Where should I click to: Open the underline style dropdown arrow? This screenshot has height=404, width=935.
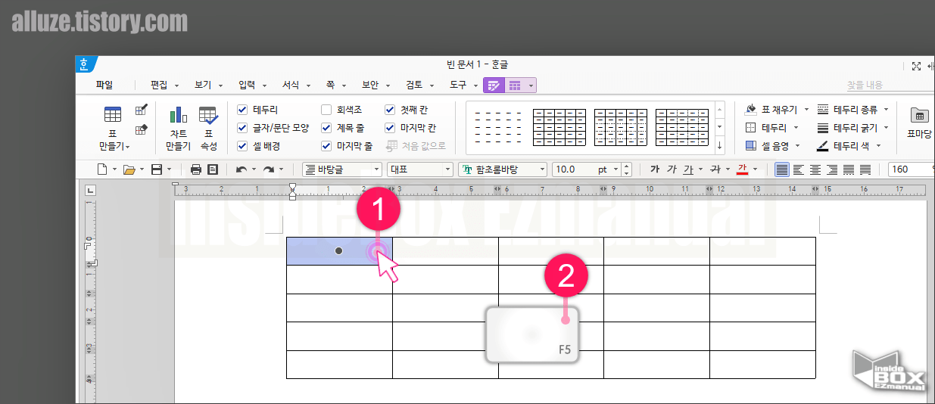tap(700, 169)
